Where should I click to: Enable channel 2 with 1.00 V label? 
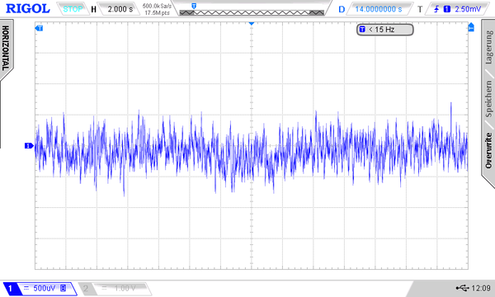pyautogui.click(x=115, y=288)
